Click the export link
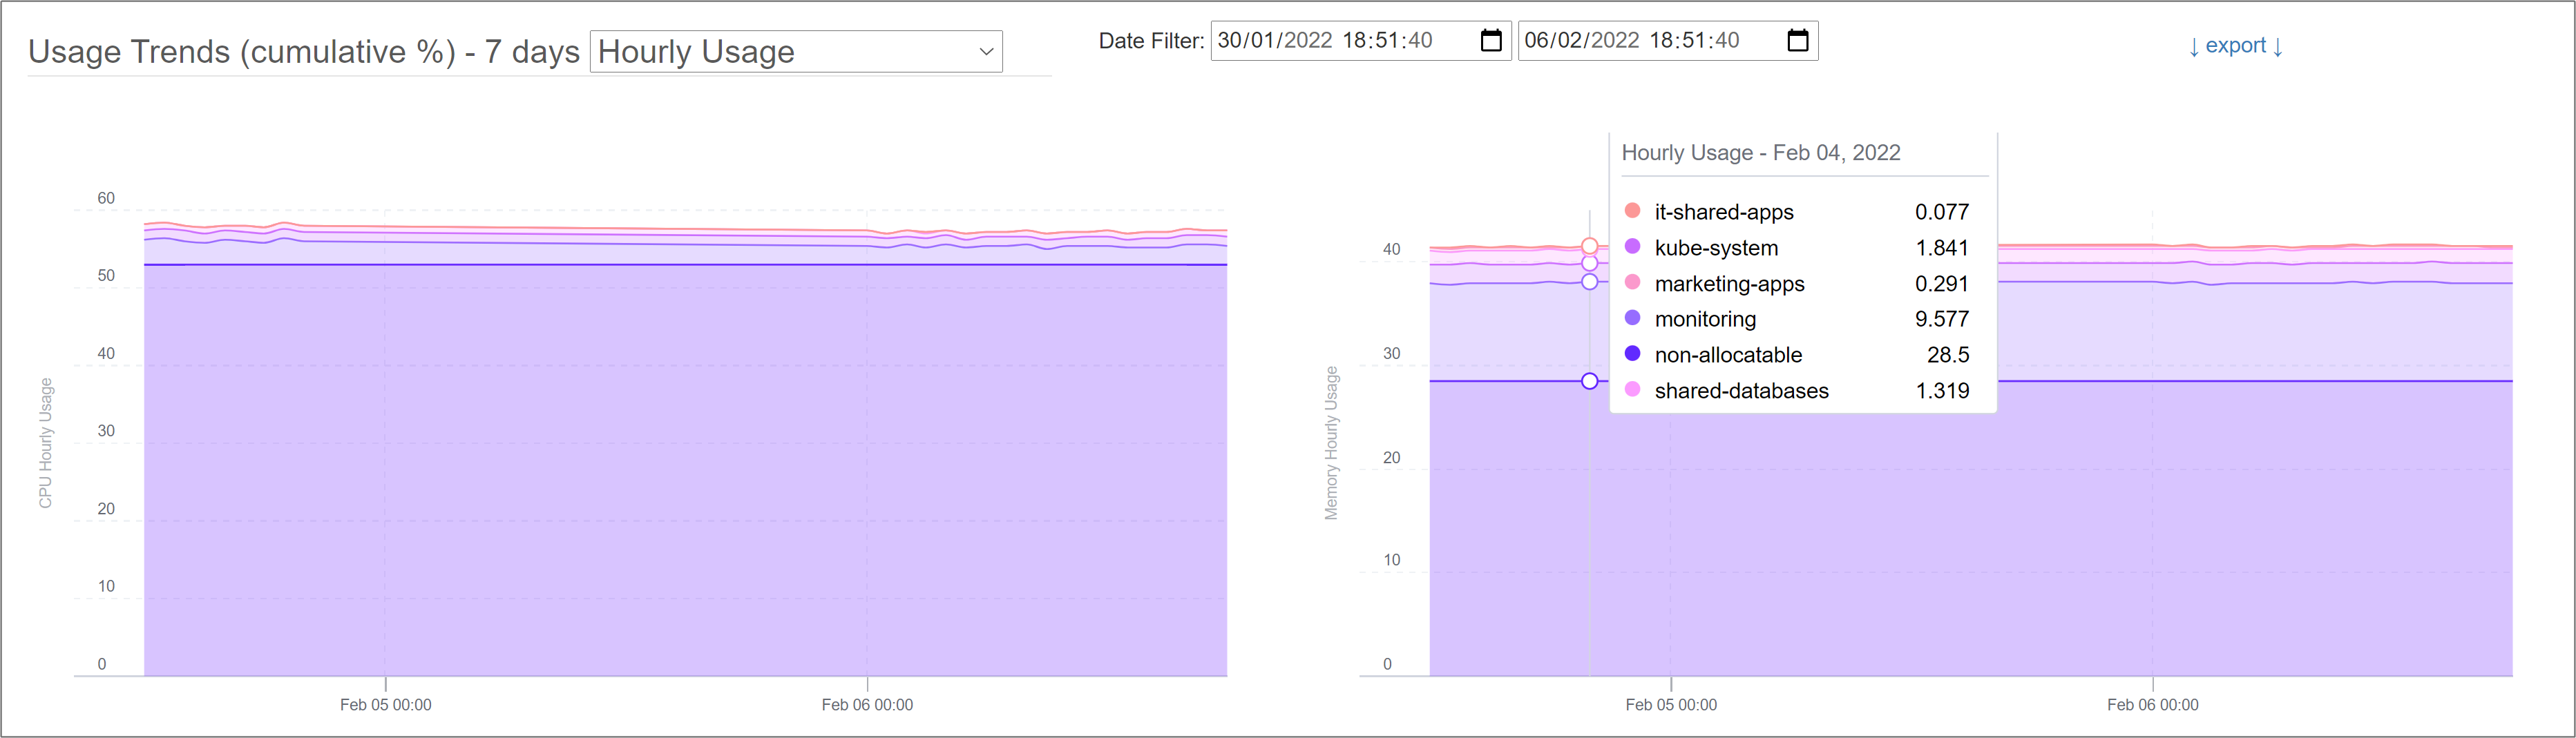 [2235, 46]
